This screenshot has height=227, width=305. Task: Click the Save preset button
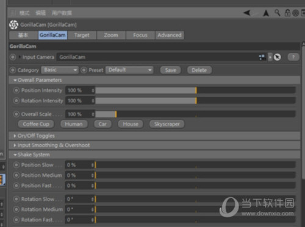click(170, 70)
